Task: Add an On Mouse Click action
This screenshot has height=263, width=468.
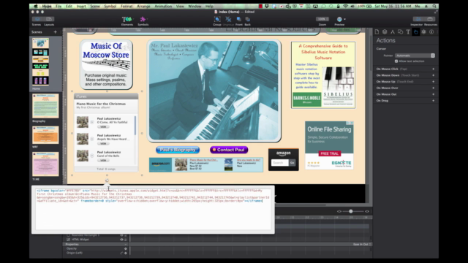Action: (x=433, y=69)
